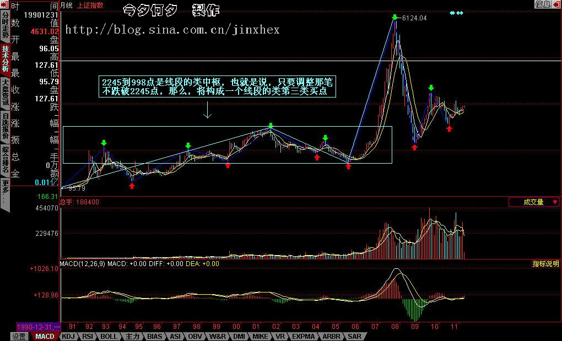This screenshot has width=562, height=341.
Task: Click the cyan diamond markers at top right
Action: tap(457, 13)
